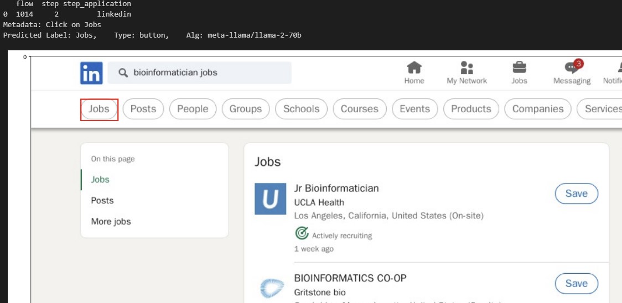622x303 pixels.
Task: Click the LinkedIn logo icon
Action: point(91,73)
